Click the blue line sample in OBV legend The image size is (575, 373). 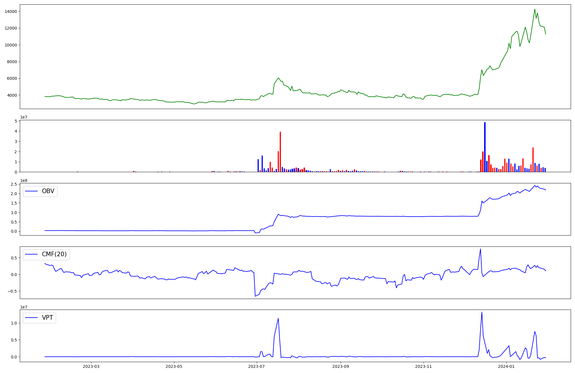click(x=32, y=191)
